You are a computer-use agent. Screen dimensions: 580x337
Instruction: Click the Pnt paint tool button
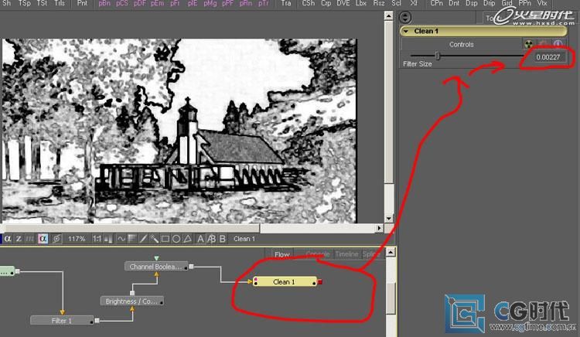[x=81, y=4]
